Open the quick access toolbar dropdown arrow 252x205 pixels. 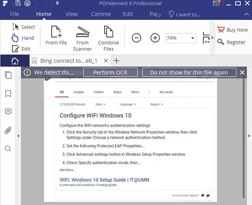57,3
